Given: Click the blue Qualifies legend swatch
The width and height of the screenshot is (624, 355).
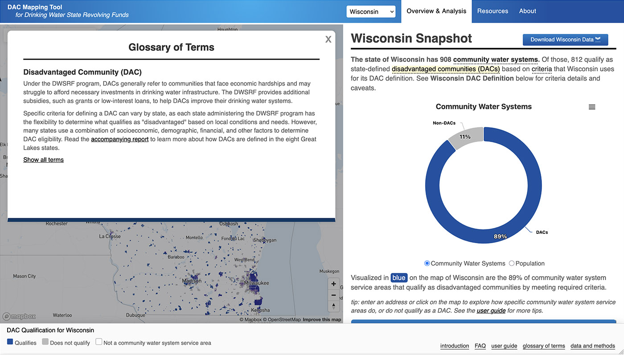Looking at the screenshot, I should click(x=10, y=342).
